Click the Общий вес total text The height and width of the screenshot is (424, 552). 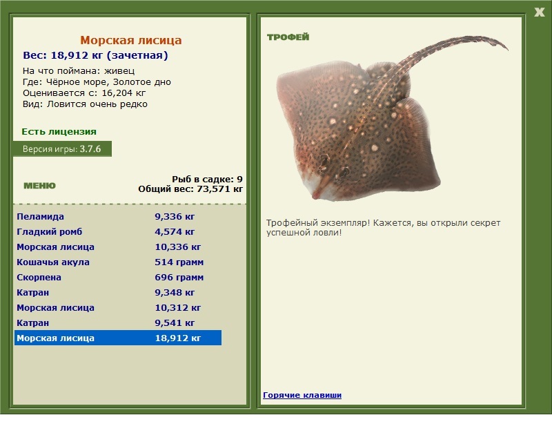tap(190, 189)
